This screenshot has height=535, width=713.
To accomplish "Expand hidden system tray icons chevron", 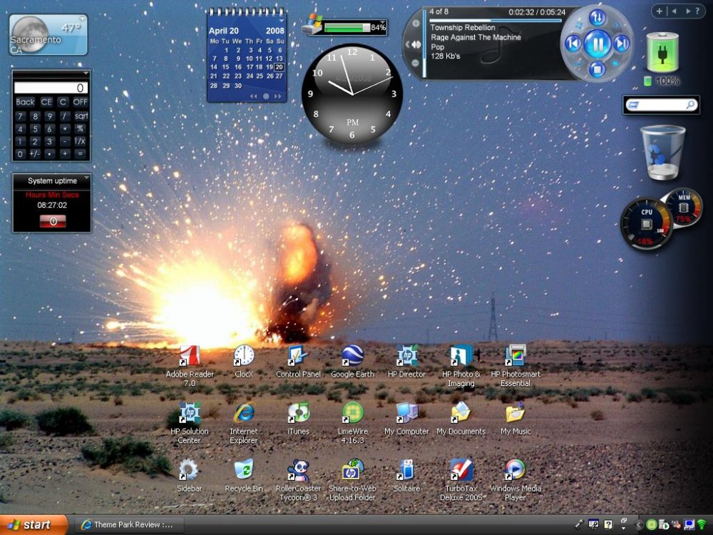I will pyautogui.click(x=639, y=525).
